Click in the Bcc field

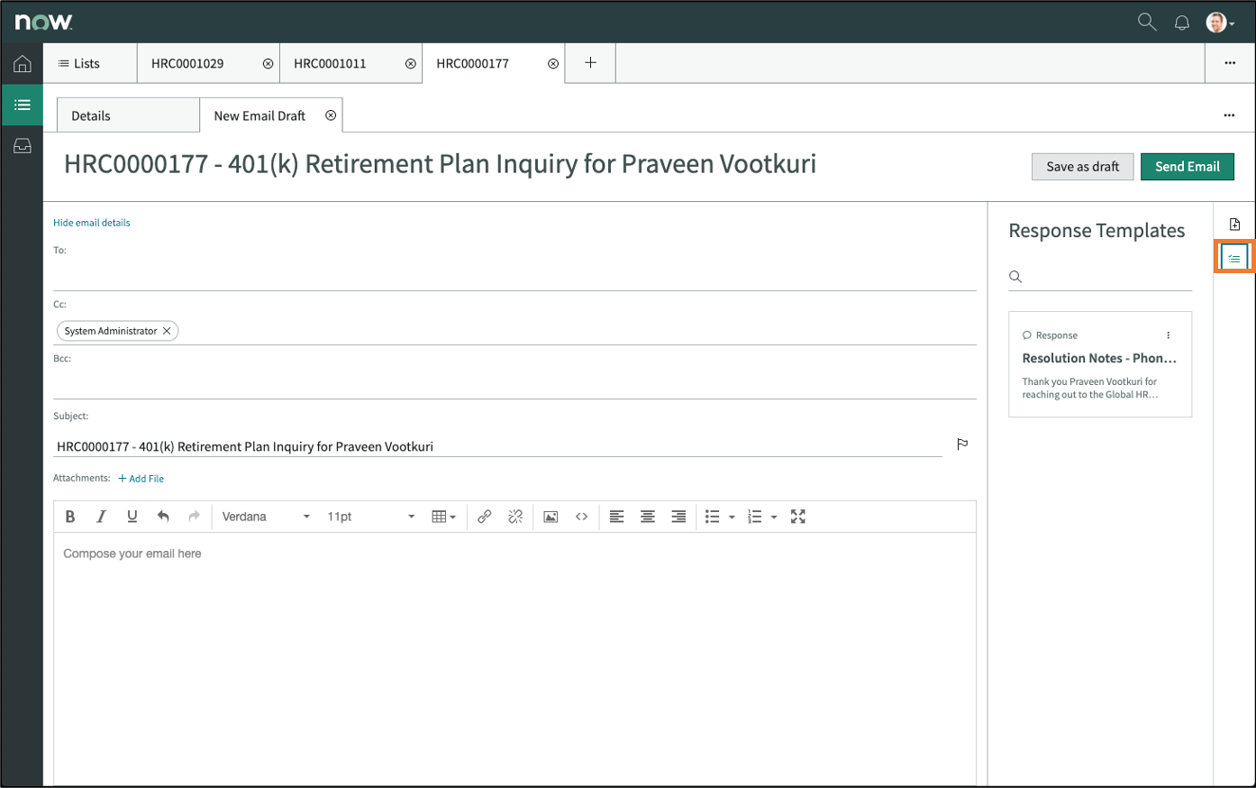point(514,382)
